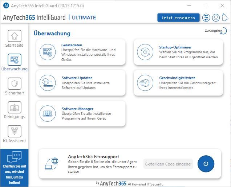
Task: Open the Sicherheit shield section
Action: [x=14, y=86]
